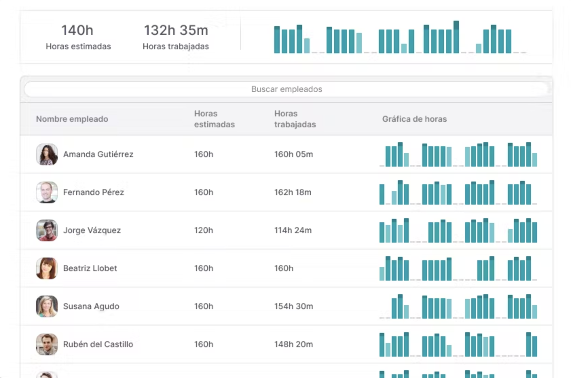Image resolution: width=571 pixels, height=378 pixels.
Task: Sort by Horas estimadas column header
Action: point(214,119)
